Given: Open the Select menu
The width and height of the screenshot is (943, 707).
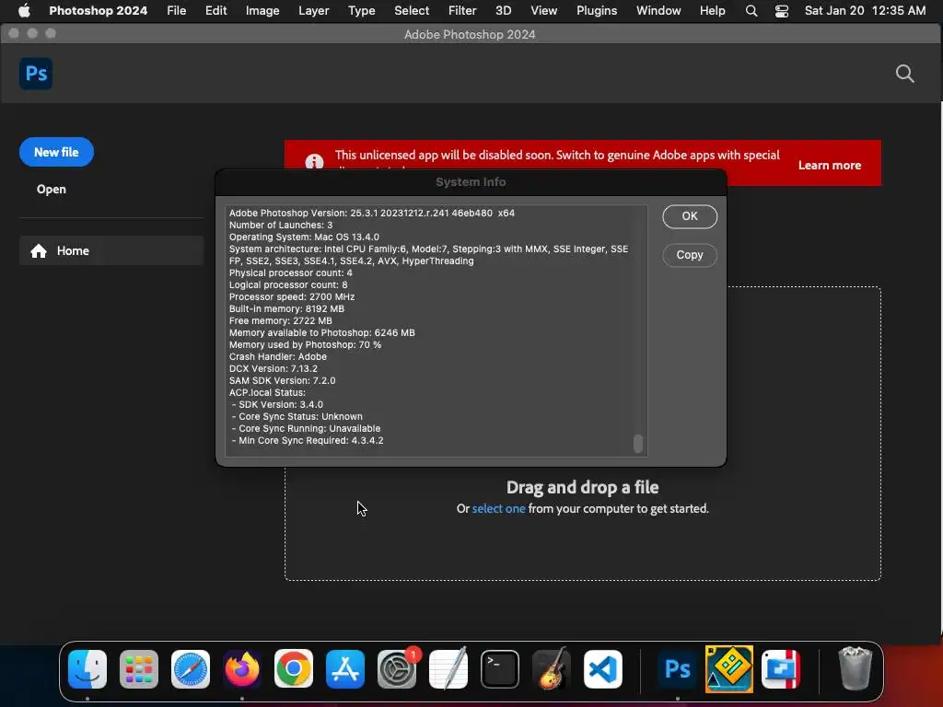Looking at the screenshot, I should click(412, 11).
